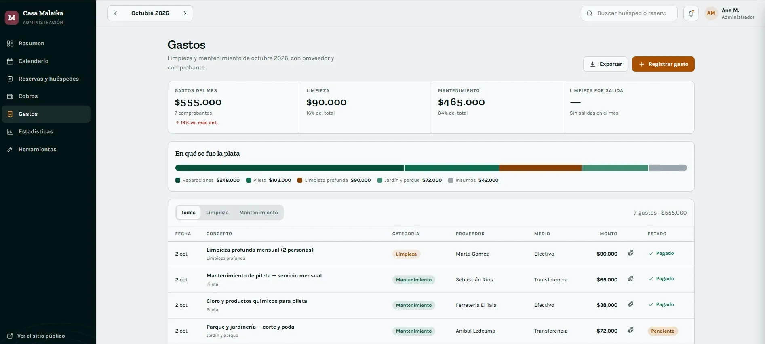Screen dimensions: 765x344
Task: Click the search field for guests or reservations
Action: click(x=629, y=13)
